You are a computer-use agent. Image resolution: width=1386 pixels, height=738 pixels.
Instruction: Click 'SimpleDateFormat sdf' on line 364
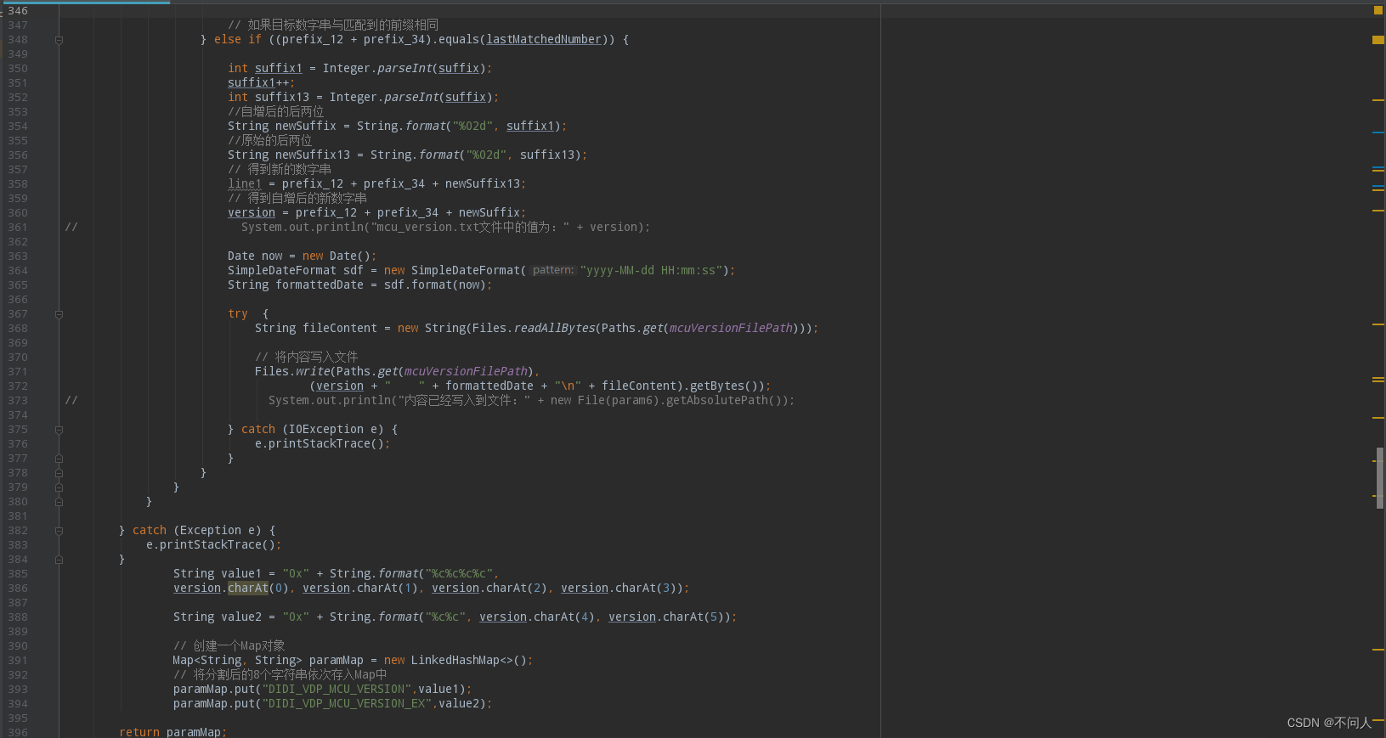[x=296, y=271]
